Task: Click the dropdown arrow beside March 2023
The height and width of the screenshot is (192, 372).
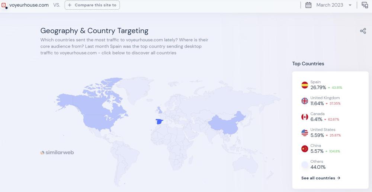Action: click(x=350, y=5)
